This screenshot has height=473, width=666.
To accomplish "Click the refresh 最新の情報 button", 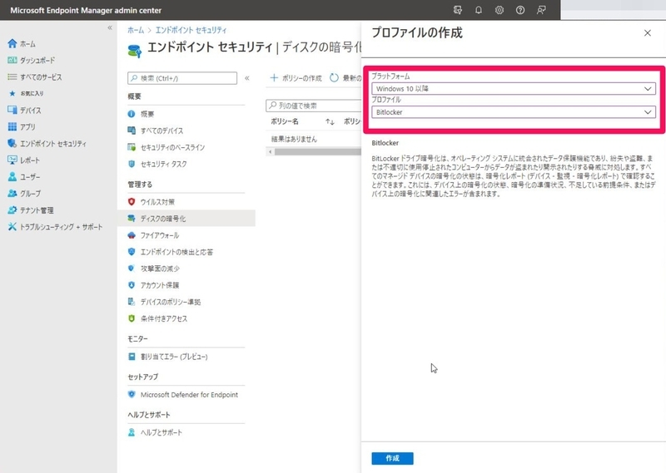I will click(x=345, y=78).
